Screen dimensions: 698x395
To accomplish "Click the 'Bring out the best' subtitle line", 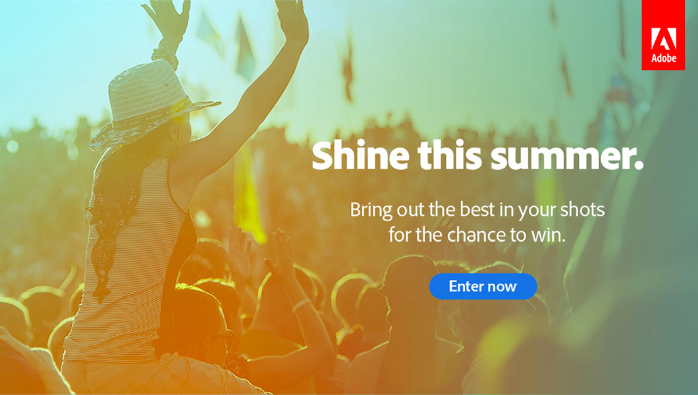I will tap(477, 209).
